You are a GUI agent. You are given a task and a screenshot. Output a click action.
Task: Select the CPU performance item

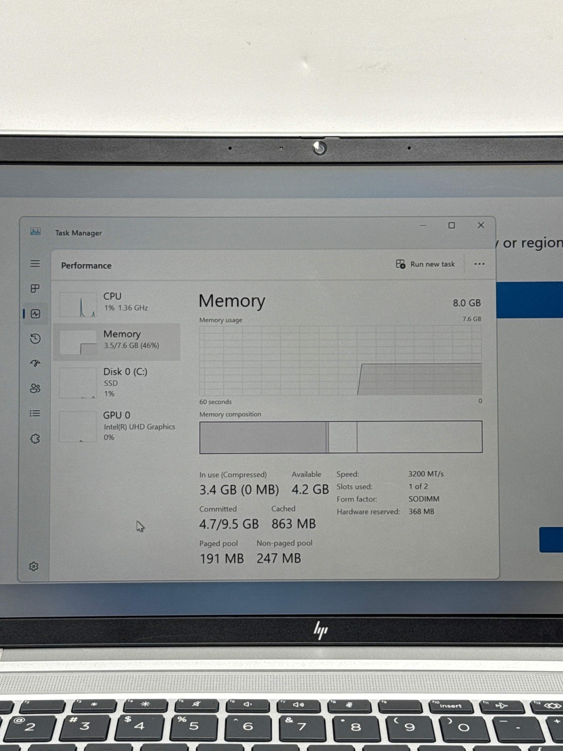pos(117,304)
